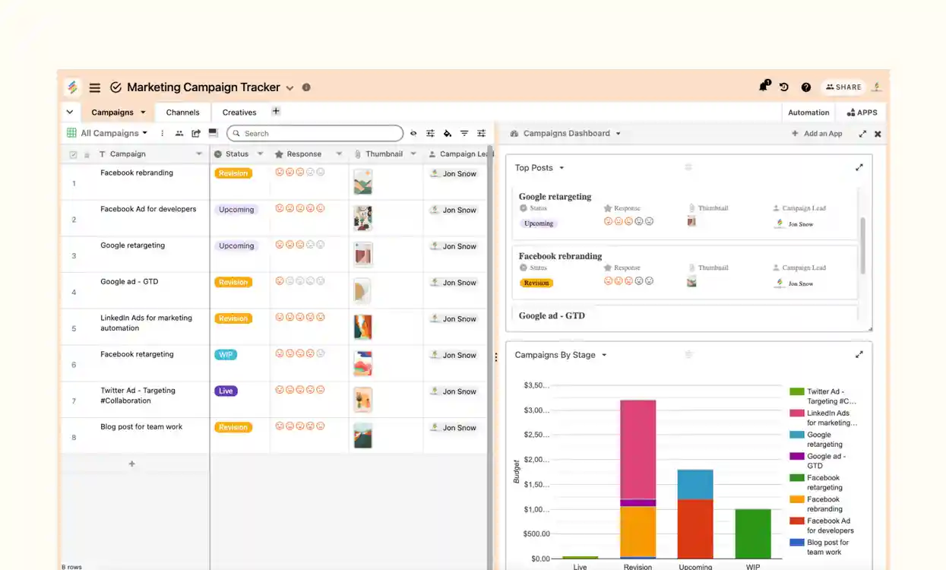Open the Automation tab
946x570 pixels.
[x=808, y=112]
